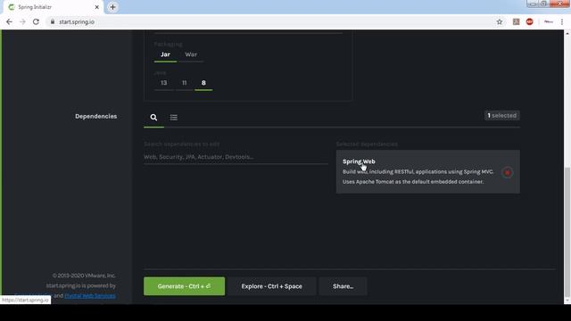The width and height of the screenshot is (571, 321).
Task: View site security lock info
Action: 53,21
